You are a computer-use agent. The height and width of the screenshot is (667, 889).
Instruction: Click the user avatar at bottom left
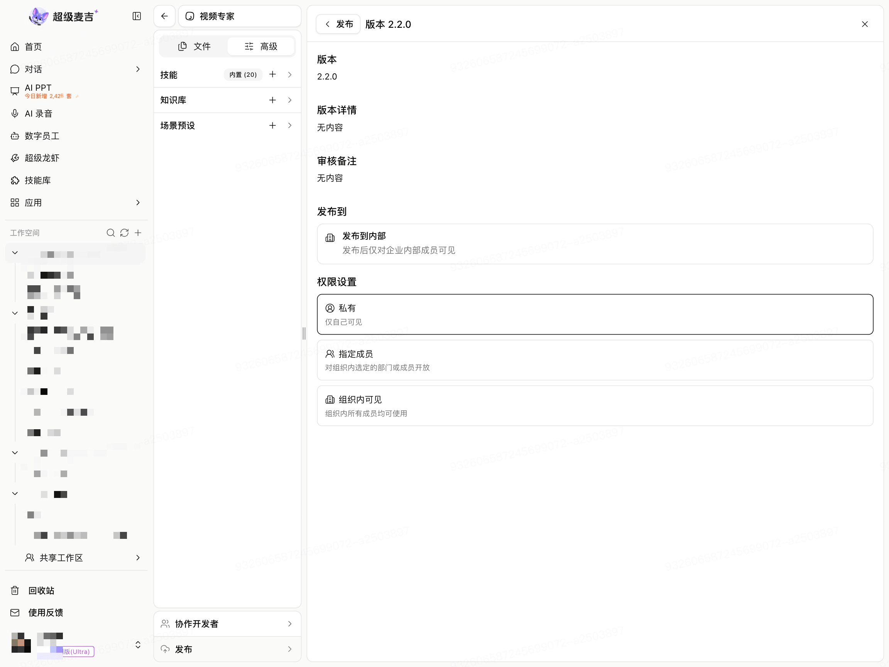click(x=21, y=642)
